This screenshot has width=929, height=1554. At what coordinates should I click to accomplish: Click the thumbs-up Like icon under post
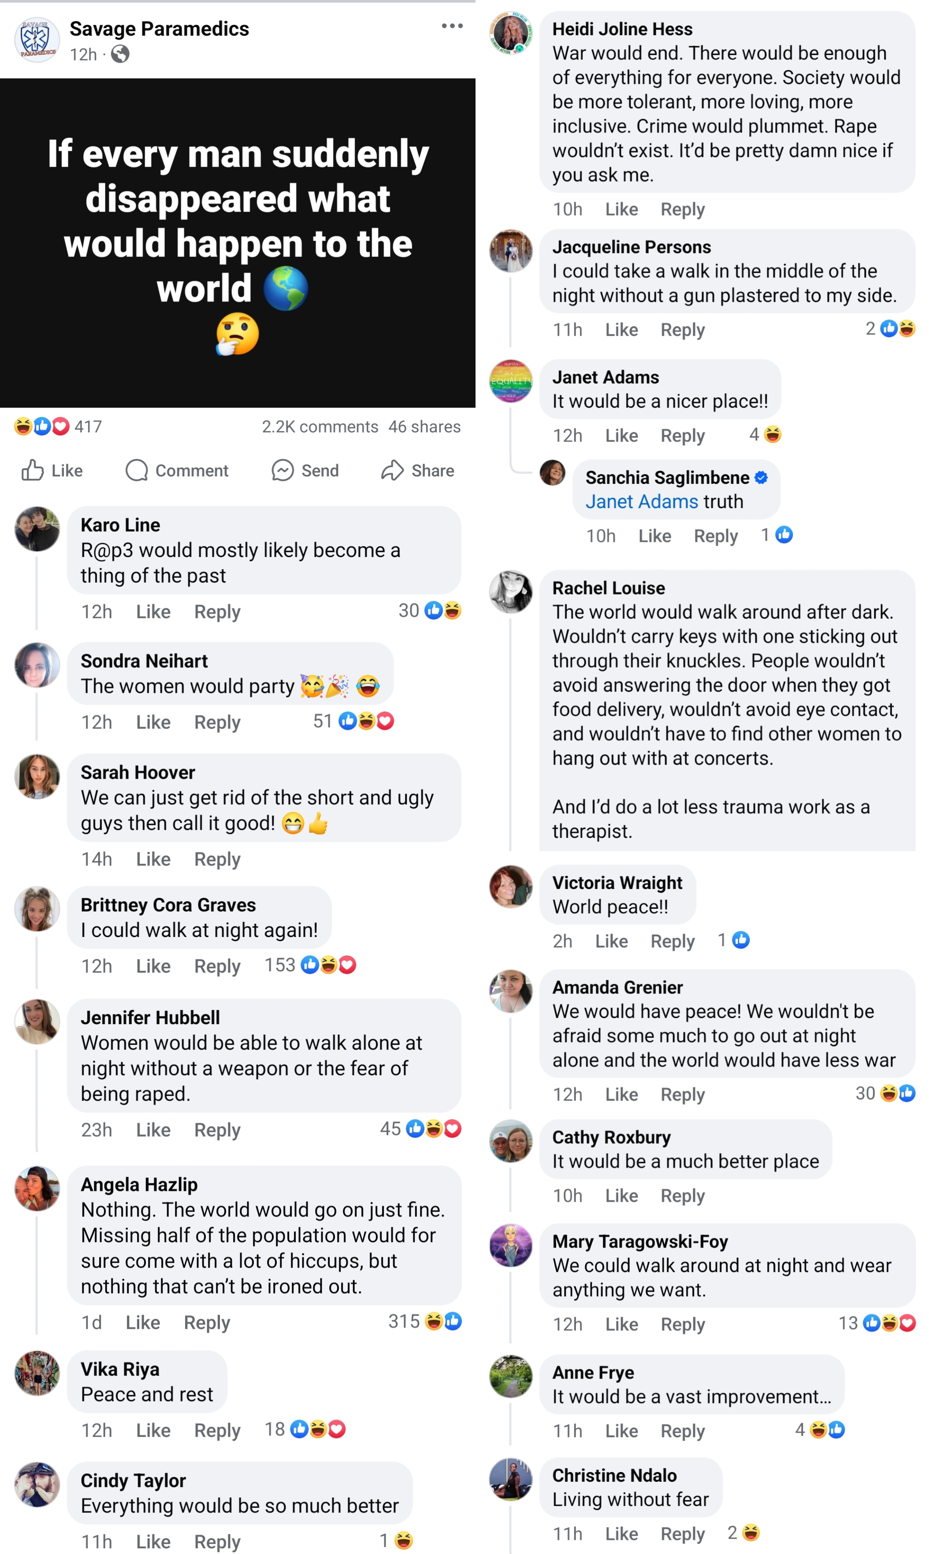(x=33, y=470)
